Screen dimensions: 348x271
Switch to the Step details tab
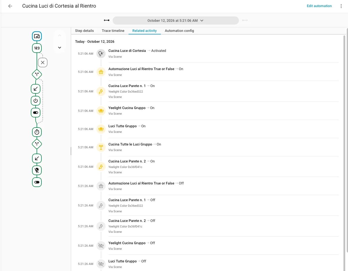click(84, 31)
